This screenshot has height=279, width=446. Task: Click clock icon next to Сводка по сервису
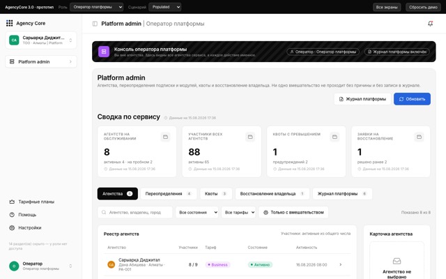pos(166,118)
